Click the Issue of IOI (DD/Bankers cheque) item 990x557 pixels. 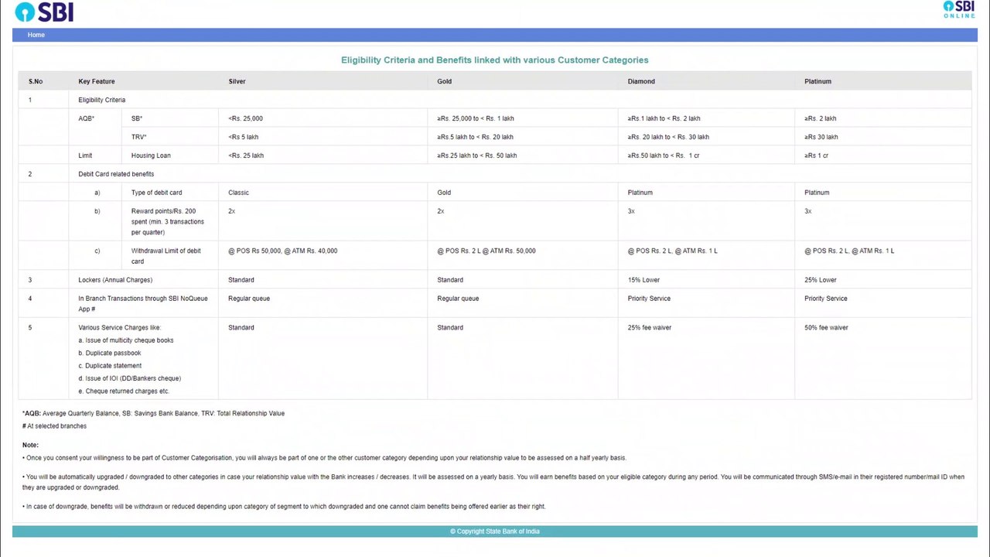[x=129, y=378]
